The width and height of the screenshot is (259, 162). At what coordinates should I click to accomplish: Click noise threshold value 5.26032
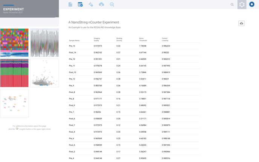(x=143, y=145)
